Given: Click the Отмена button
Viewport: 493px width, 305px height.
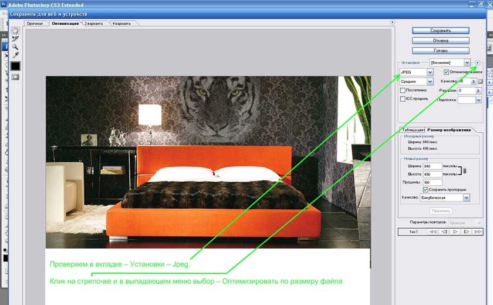Looking at the screenshot, I should pos(440,41).
